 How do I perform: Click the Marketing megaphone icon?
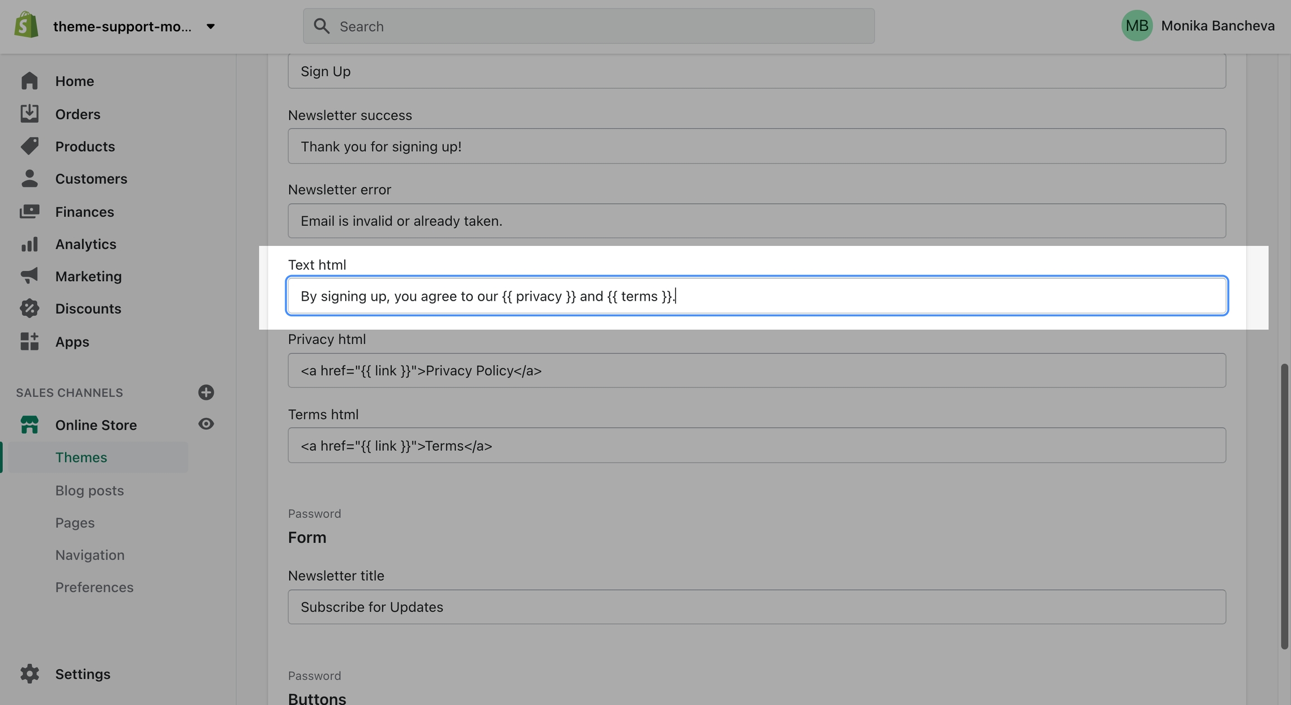pyautogui.click(x=29, y=276)
